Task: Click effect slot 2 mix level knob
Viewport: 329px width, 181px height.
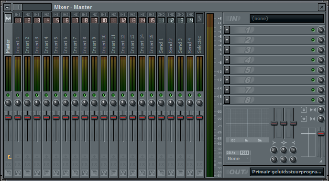Action: pyautogui.click(x=320, y=40)
